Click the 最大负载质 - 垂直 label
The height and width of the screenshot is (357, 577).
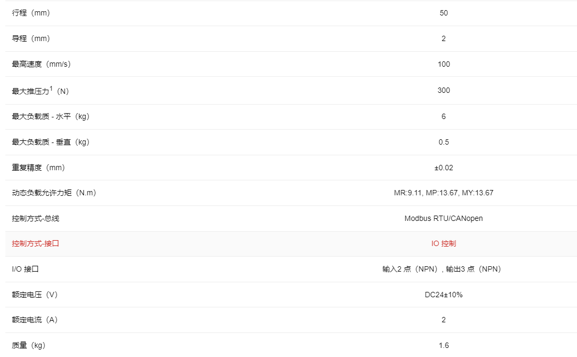(x=50, y=142)
